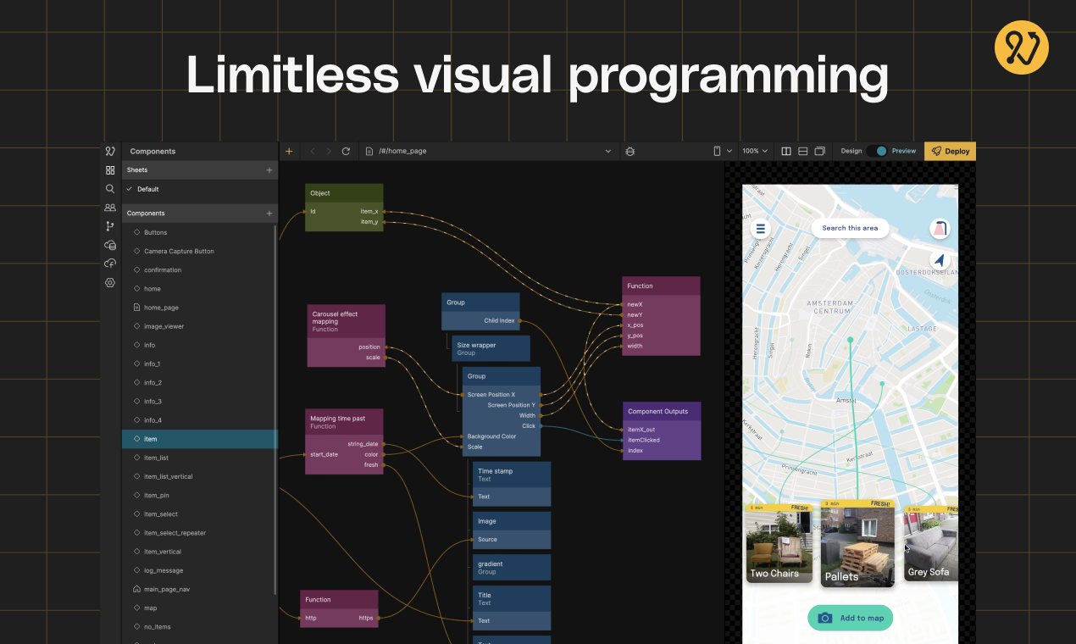Select the Size wrapper group node
This screenshot has height=644, width=1076.
(x=491, y=348)
